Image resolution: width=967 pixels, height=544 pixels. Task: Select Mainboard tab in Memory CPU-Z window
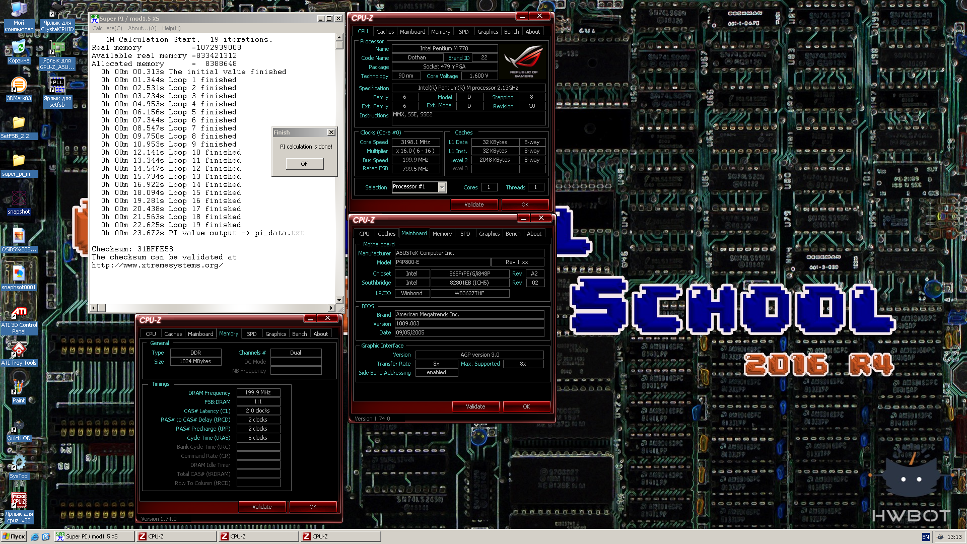[200, 334]
